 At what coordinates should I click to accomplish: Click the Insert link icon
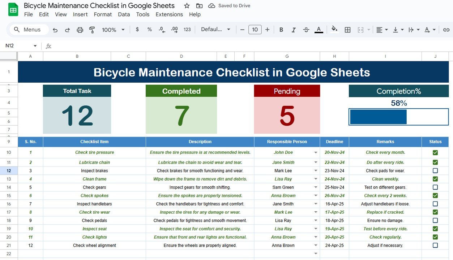pyautogui.click(x=446, y=30)
